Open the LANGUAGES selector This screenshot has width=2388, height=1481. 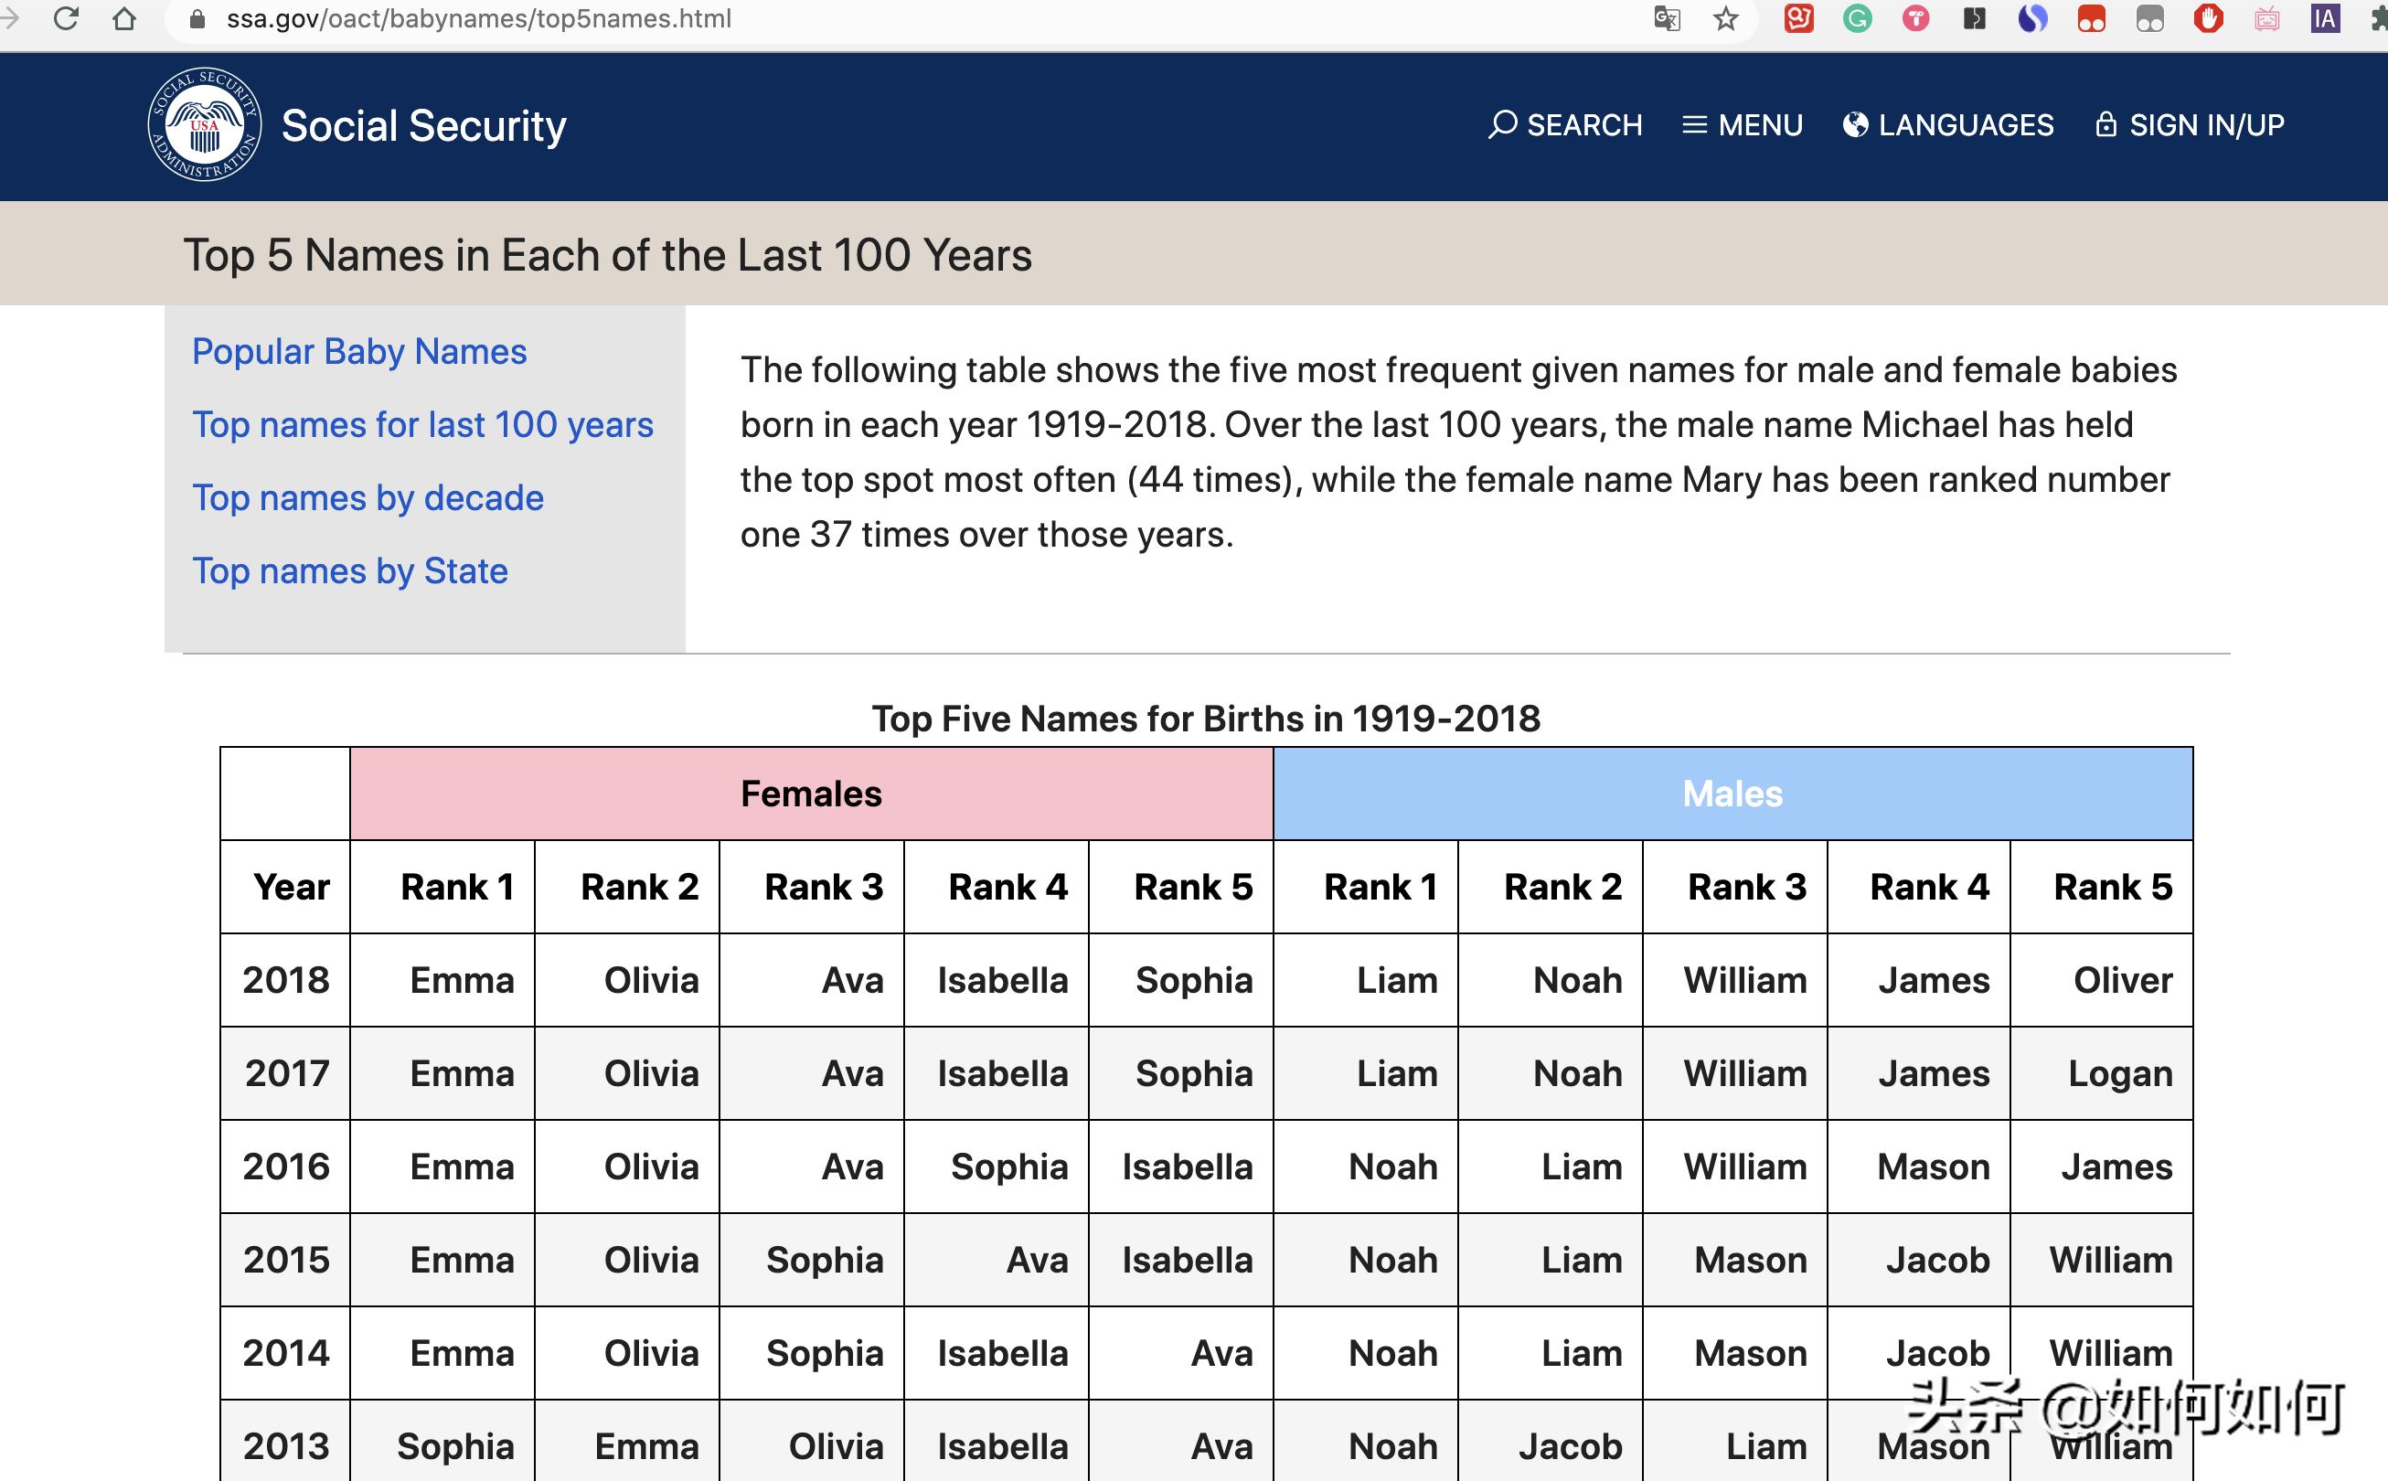(x=1948, y=125)
